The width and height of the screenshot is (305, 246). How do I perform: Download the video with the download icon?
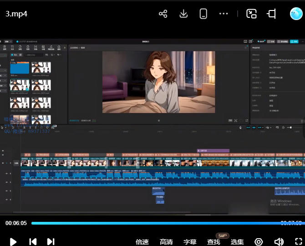[183, 14]
